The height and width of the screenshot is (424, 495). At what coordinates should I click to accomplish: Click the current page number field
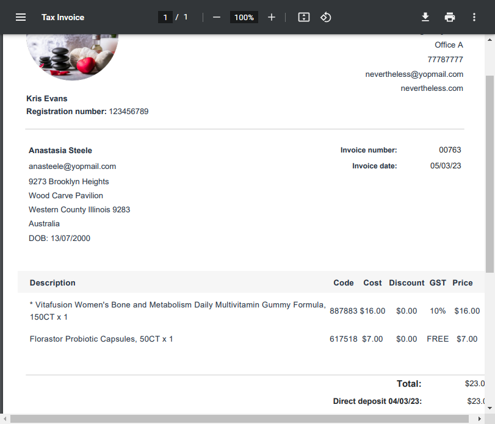pos(165,17)
